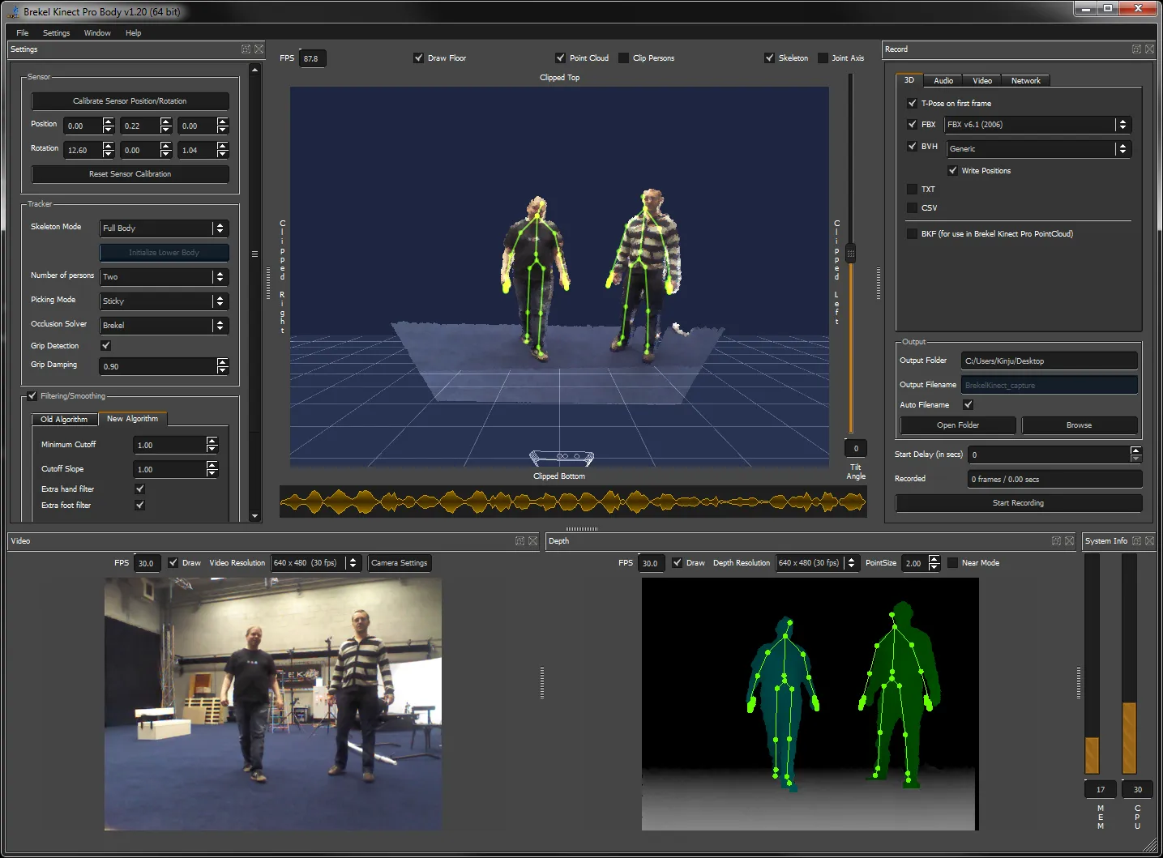Click the Start Delay input field
Image resolution: width=1163 pixels, height=858 pixels.
(1048, 455)
